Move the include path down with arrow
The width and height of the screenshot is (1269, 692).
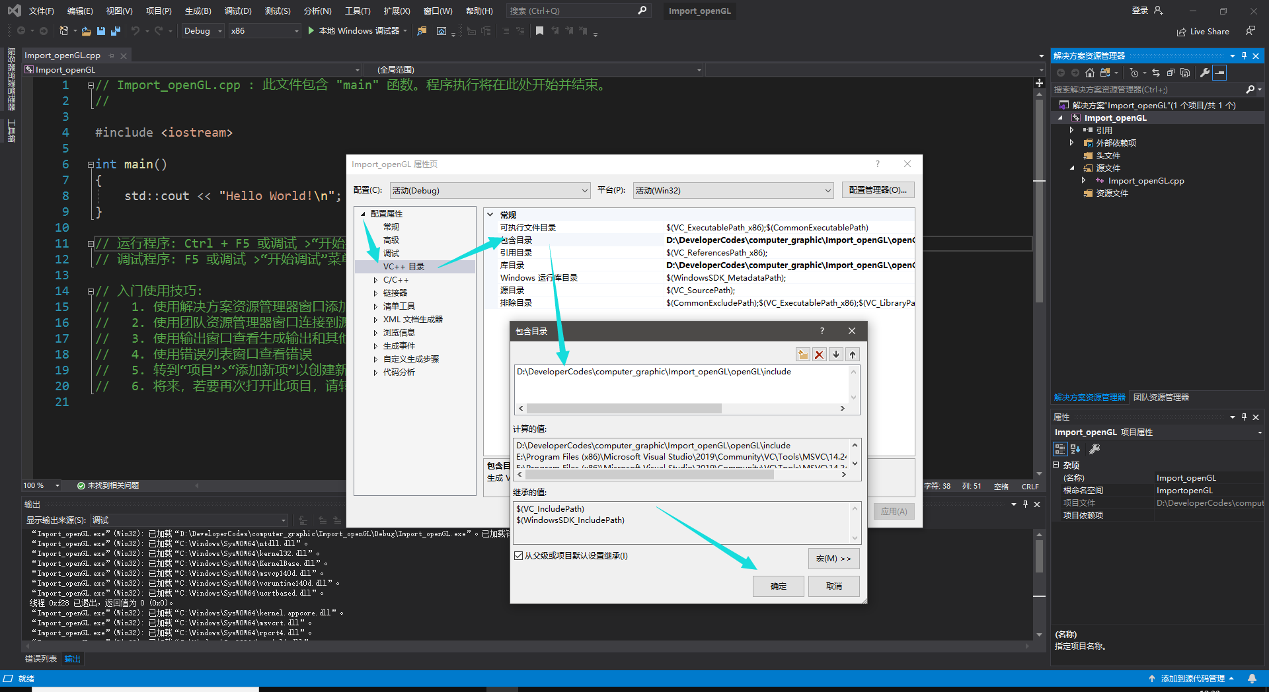click(835, 354)
